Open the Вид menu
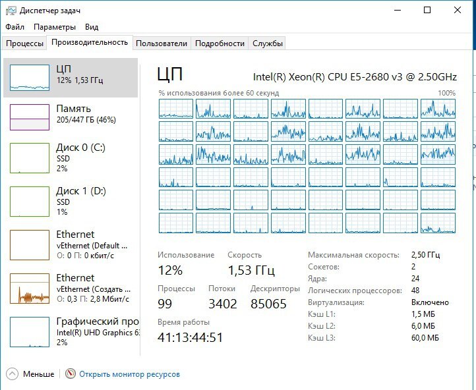The image size is (476, 390). coord(92,27)
